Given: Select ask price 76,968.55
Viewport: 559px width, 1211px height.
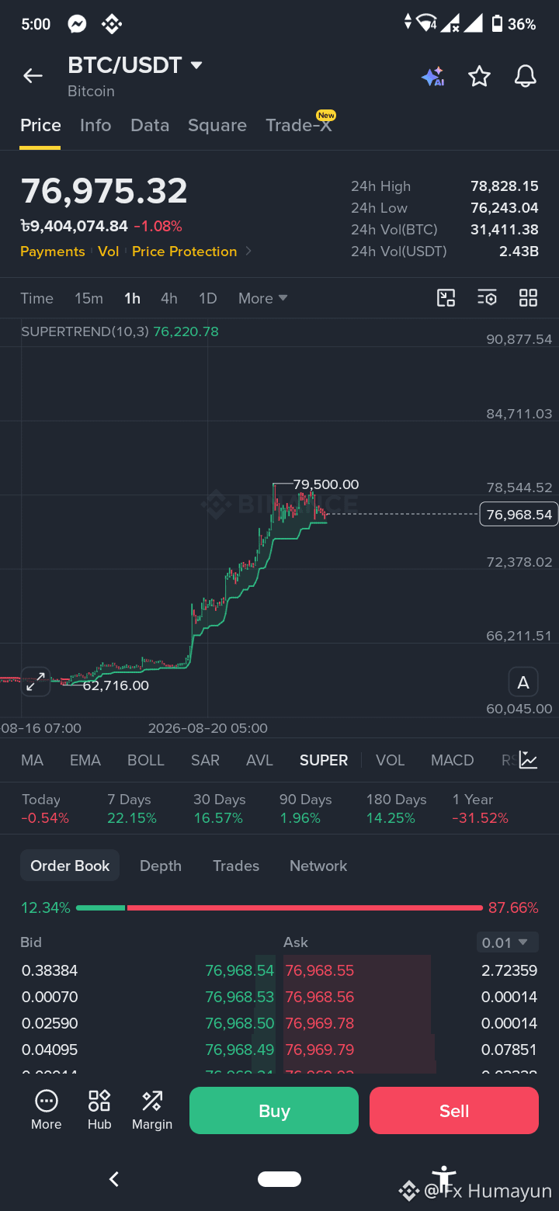Looking at the screenshot, I should 319,970.
